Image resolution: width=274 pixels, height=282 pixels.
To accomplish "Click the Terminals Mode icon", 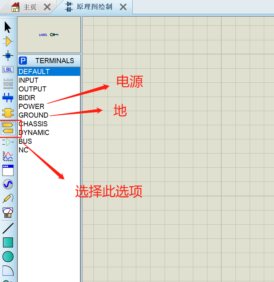I will pos(8,128).
